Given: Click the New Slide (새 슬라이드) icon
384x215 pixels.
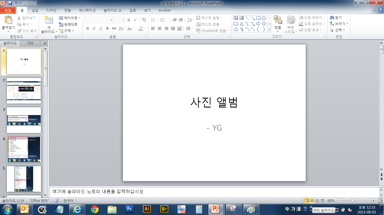Looking at the screenshot, I should click(49, 20).
